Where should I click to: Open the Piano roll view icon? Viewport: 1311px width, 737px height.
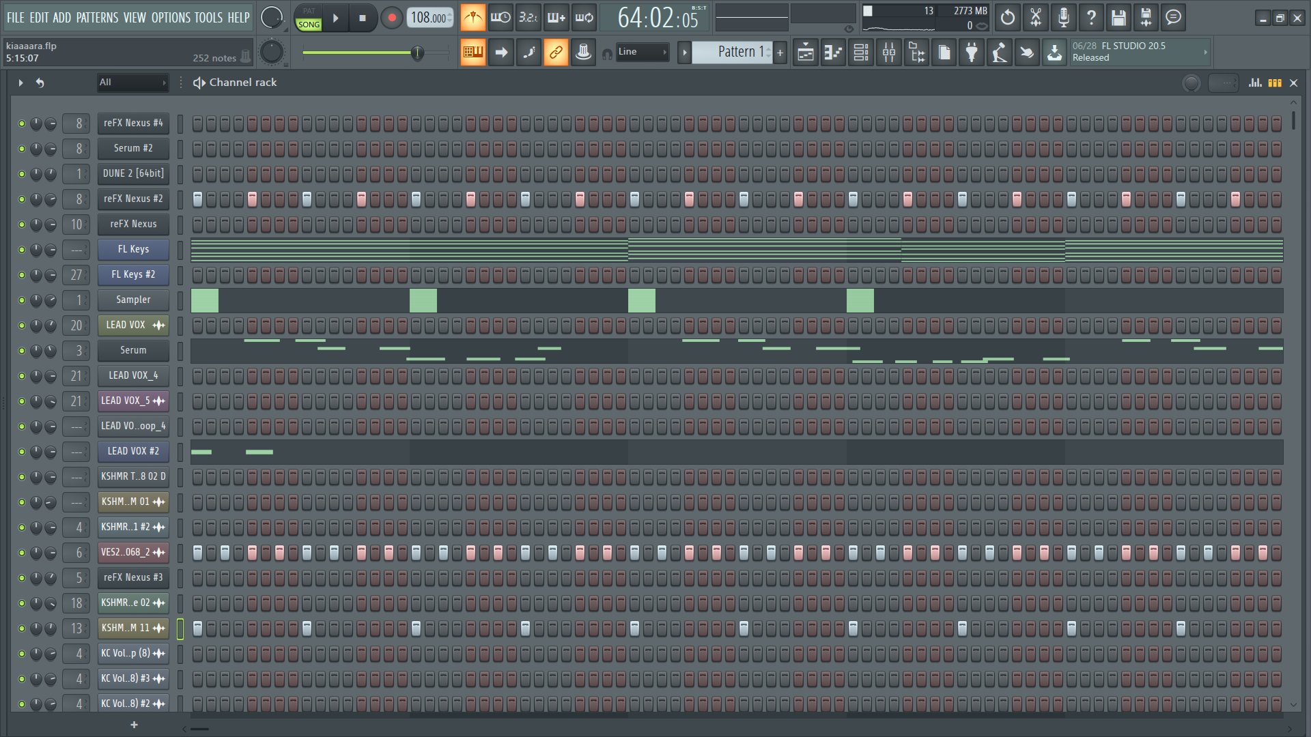click(x=833, y=53)
